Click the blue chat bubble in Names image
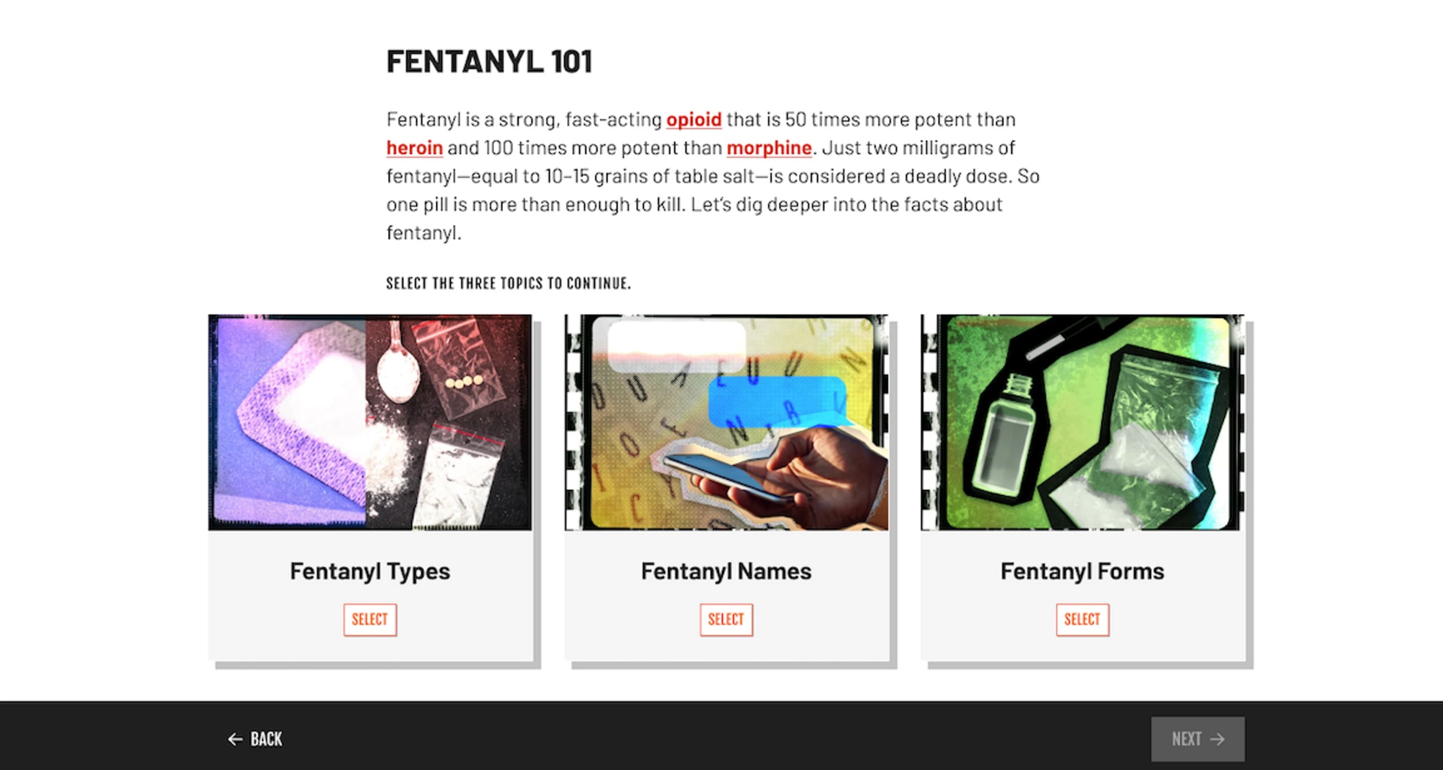Screen dimensions: 1443x770 [778, 402]
